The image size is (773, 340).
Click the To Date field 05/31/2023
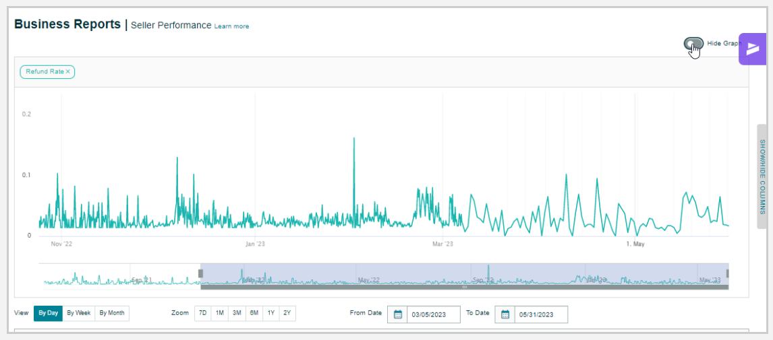[x=541, y=314]
